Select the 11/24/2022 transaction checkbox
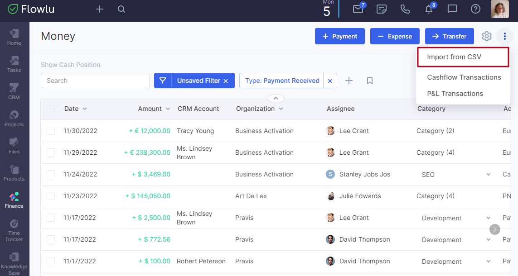This screenshot has height=276, width=518. click(x=51, y=174)
